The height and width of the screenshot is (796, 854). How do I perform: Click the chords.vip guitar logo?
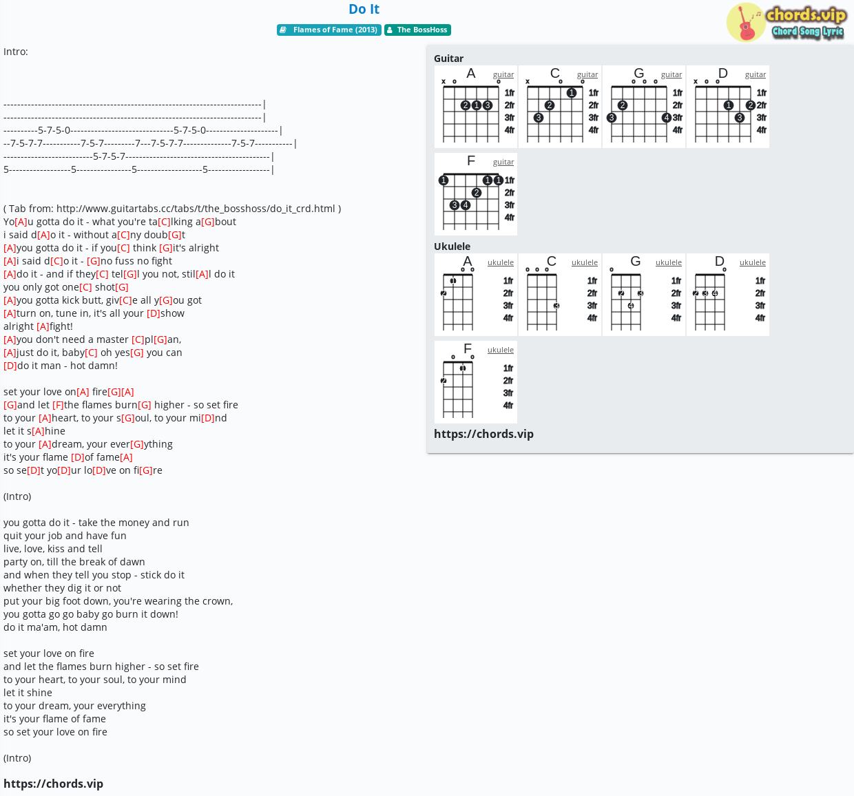[x=786, y=23]
